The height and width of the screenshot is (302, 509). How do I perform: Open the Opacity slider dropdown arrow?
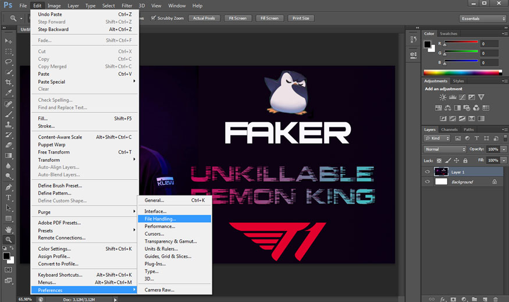[x=504, y=150]
